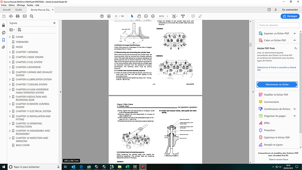Close the Signets bookmarks pane
Screen dimensions: 302x170
[x=55, y=23]
